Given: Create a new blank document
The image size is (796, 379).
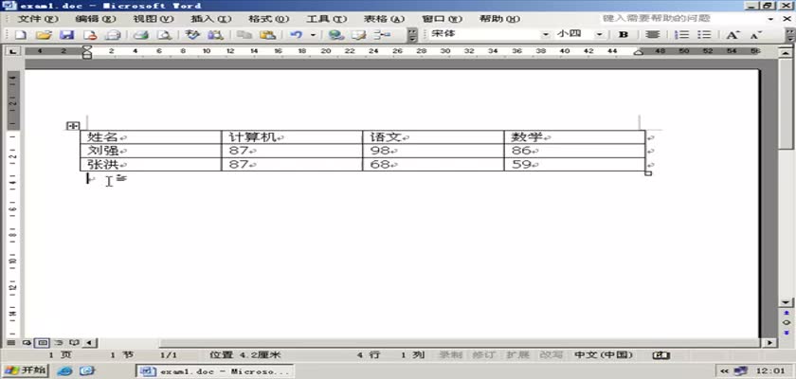Looking at the screenshot, I should pyautogui.click(x=20, y=35).
